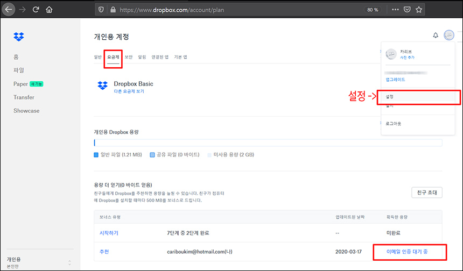Click the profile avatar inside account menu
The width and height of the screenshot is (463, 271).
pyautogui.click(x=391, y=54)
